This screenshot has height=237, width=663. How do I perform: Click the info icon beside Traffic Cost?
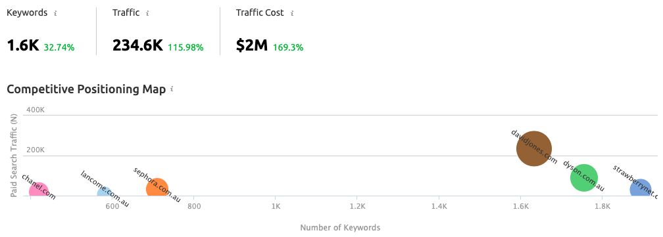point(292,13)
